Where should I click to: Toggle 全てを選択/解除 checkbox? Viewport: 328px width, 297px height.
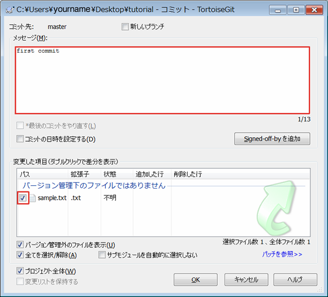tap(20, 255)
